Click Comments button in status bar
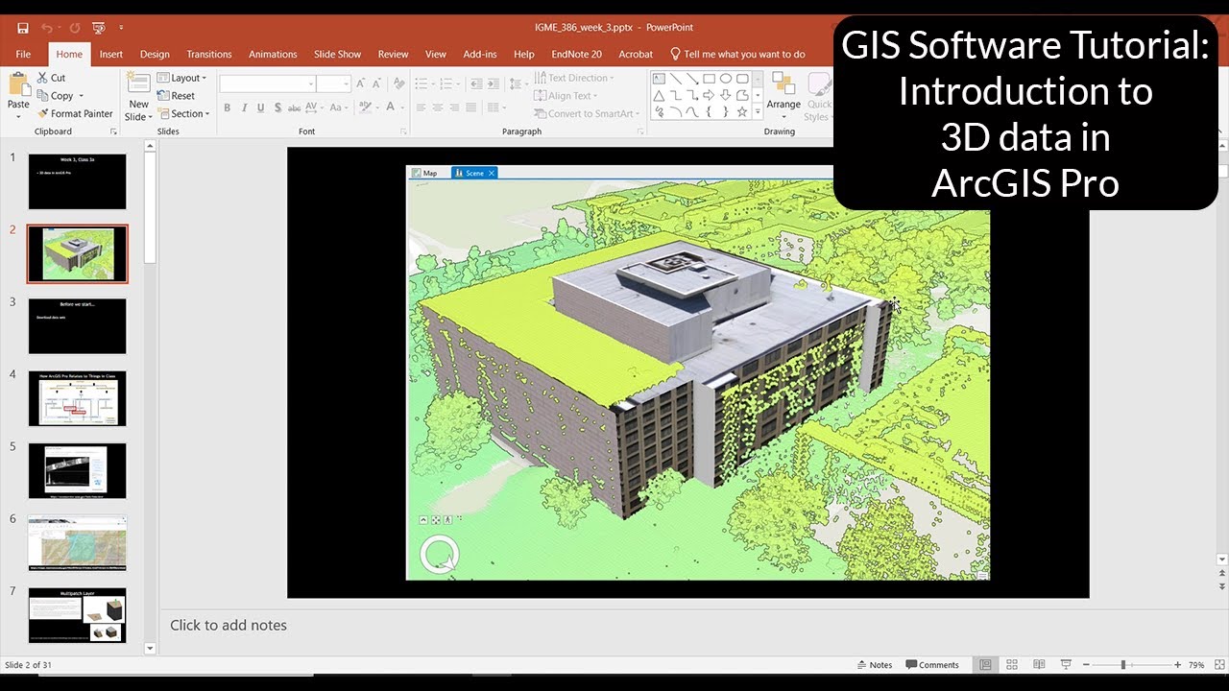 931,665
